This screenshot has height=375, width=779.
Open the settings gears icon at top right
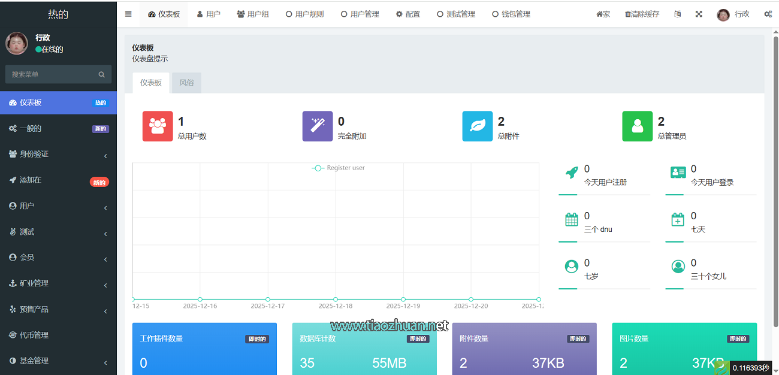[x=768, y=14]
